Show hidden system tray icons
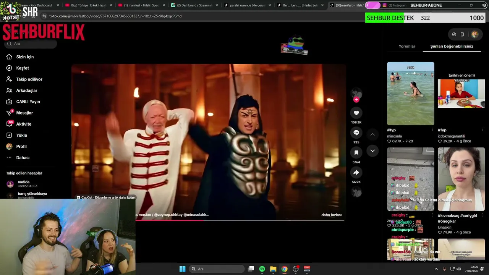 click(436, 269)
